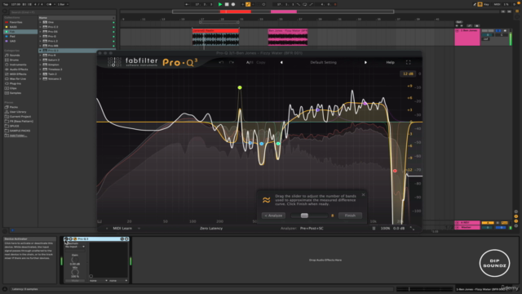Screen dimensions: 522x294
Task: Open the Sidechain No Input dropdown
Action: [x=75, y=247]
